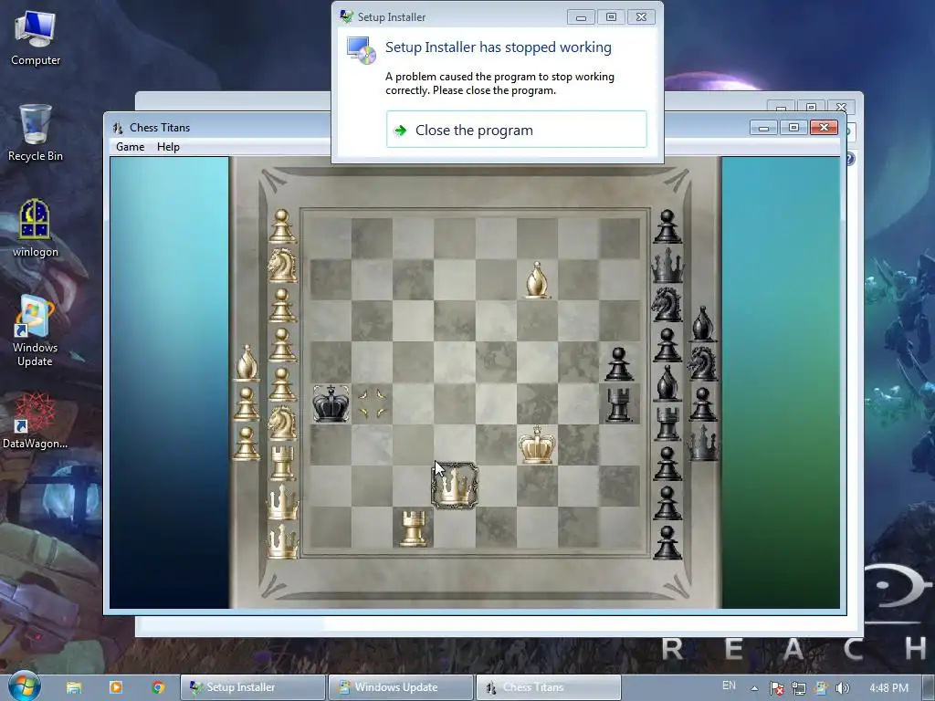Launch Google Chrome from the taskbar

158,687
